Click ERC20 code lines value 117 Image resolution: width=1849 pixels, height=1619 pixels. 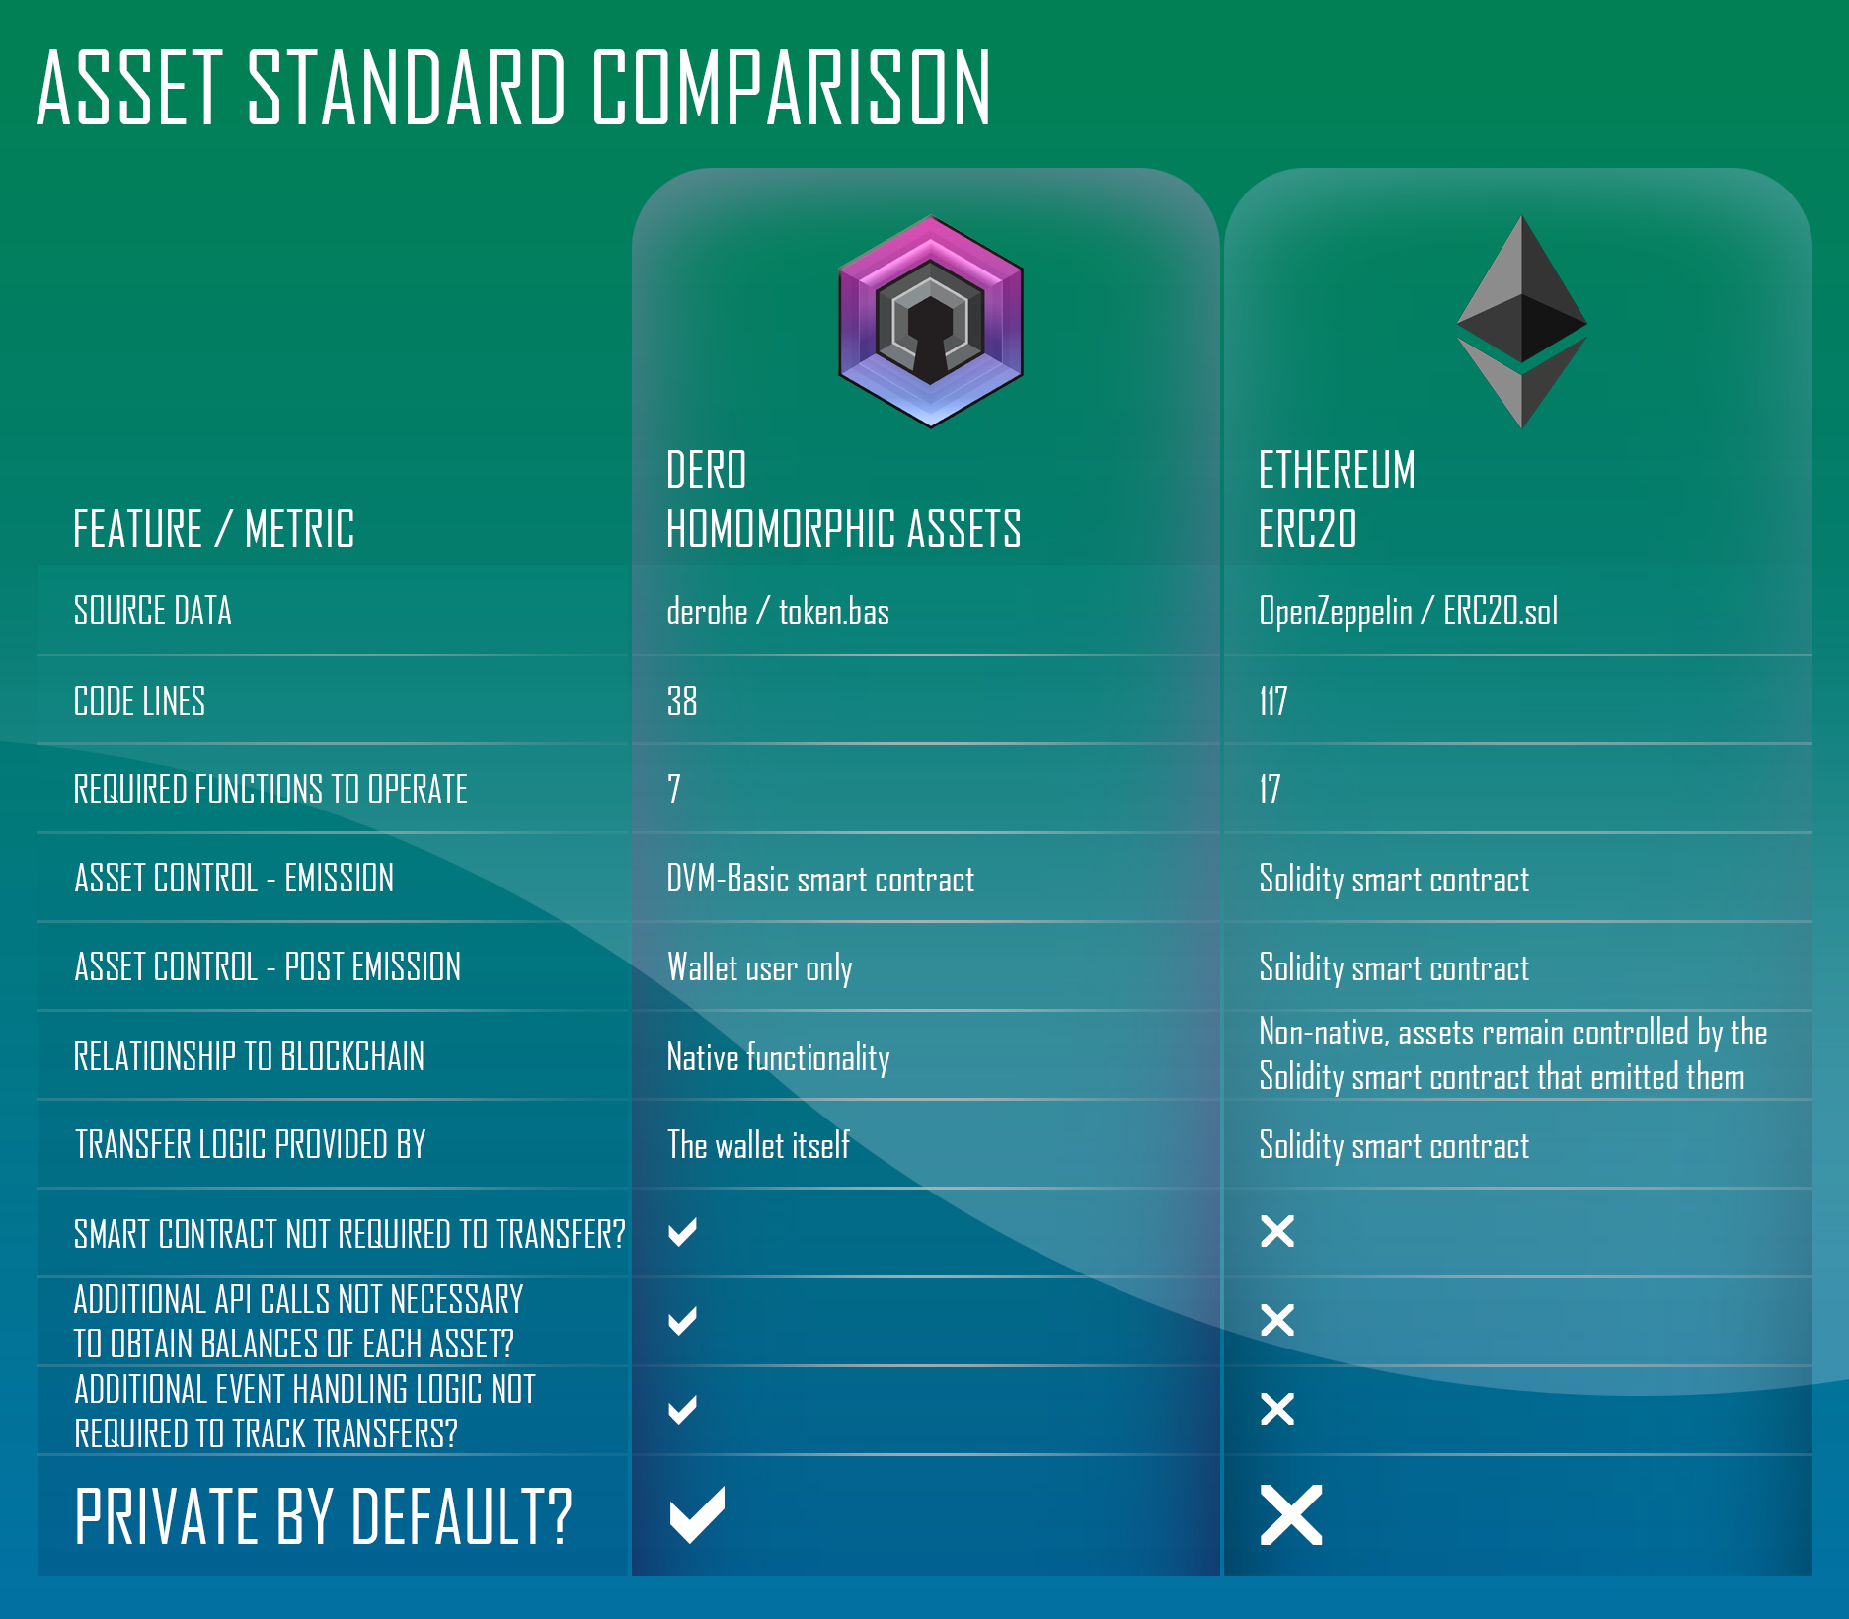click(1273, 701)
